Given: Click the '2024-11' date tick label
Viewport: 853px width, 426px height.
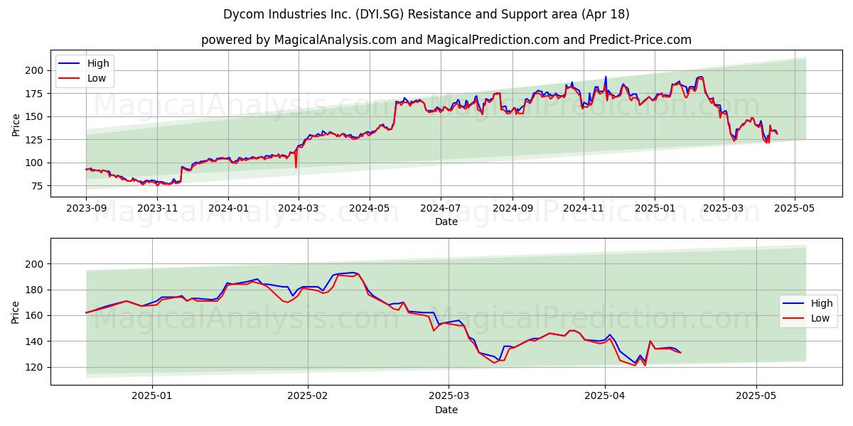Looking at the screenshot, I should click(x=584, y=209).
